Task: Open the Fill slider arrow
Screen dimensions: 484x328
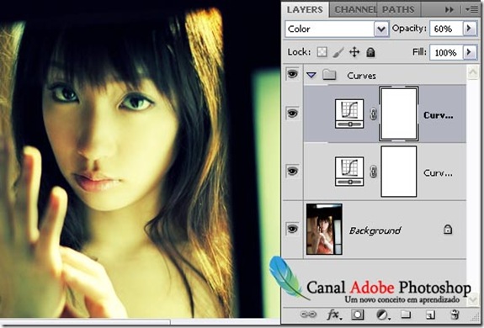Action: [x=470, y=52]
